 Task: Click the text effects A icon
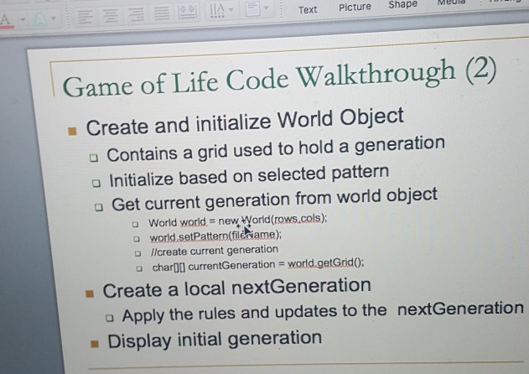pos(40,20)
